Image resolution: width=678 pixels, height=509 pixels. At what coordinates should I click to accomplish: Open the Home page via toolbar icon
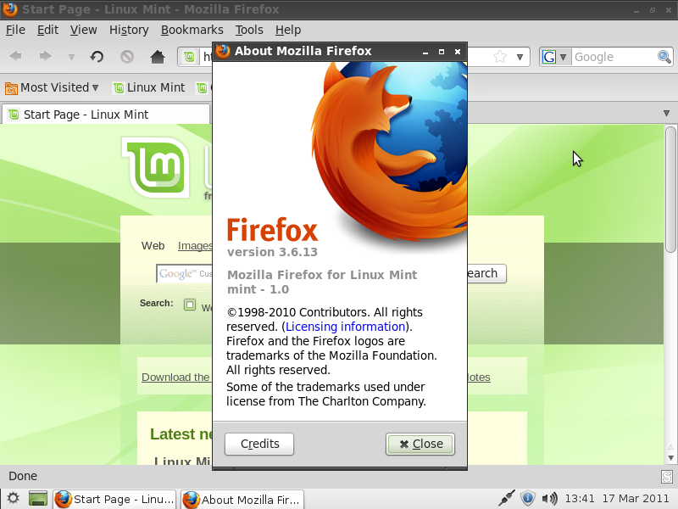click(x=156, y=59)
